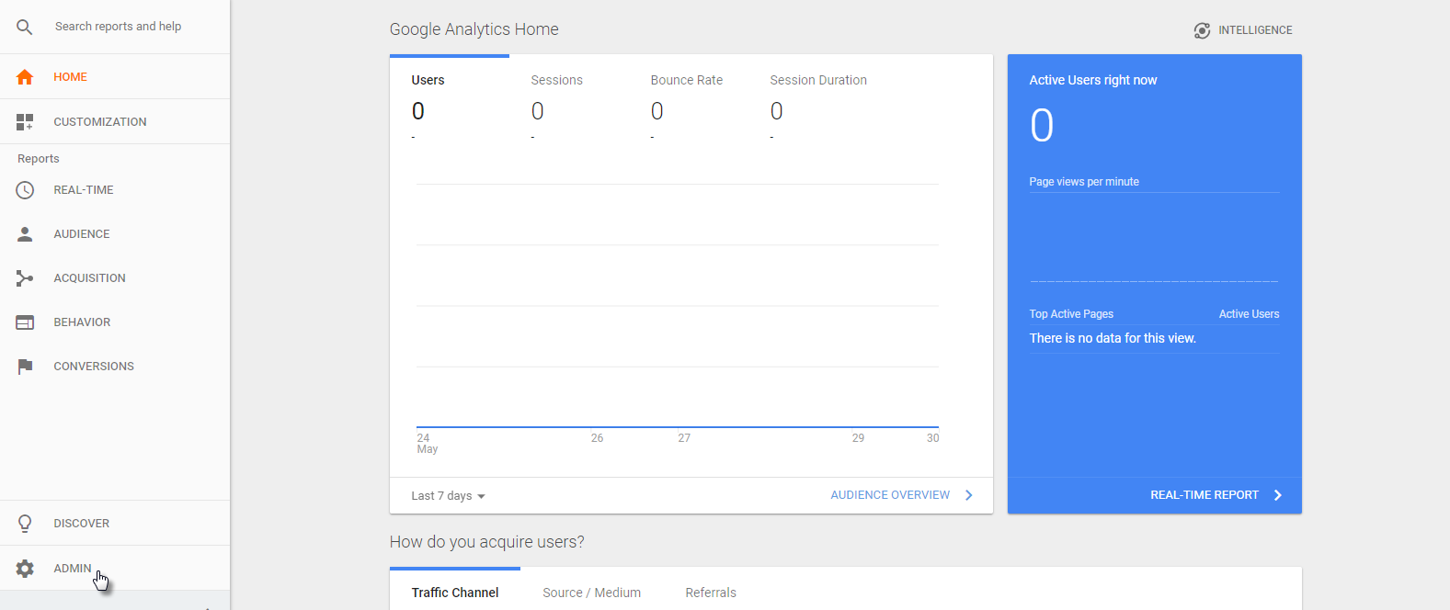Screen dimensions: 1450x610
Task: Click the Conversions flag icon
Action: [x=25, y=367]
